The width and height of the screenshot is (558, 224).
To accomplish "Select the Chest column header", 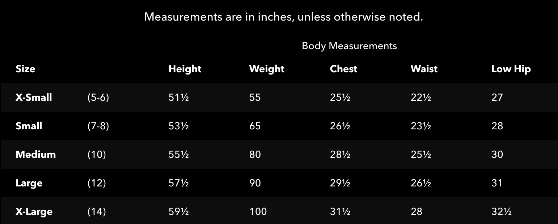I will tap(343, 69).
